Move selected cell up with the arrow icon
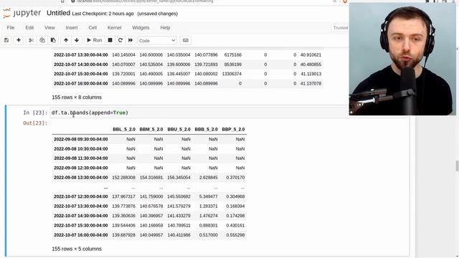Viewport: 459px width, 258px height. click(x=66, y=40)
